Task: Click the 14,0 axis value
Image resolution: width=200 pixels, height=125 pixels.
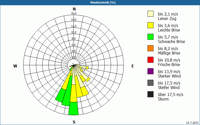Action: tap(74, 19)
